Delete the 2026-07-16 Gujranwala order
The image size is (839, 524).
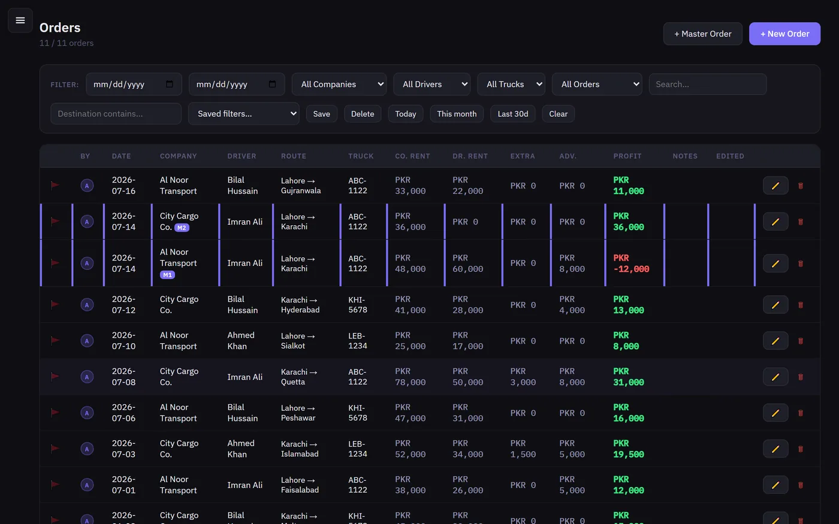tap(801, 186)
